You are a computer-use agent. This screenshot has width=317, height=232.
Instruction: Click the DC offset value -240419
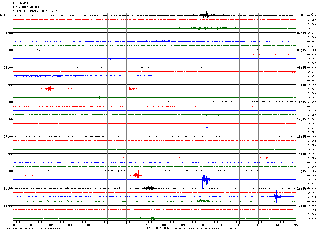click(311, 188)
